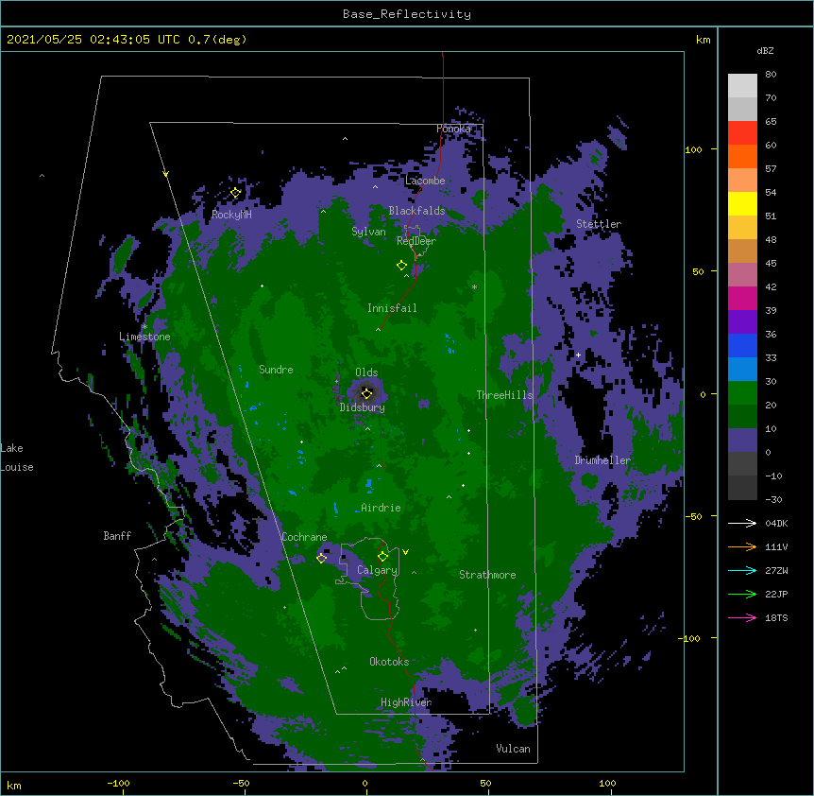Click the green swatch at 30 dBZ
The width and height of the screenshot is (814, 796).
(x=742, y=393)
